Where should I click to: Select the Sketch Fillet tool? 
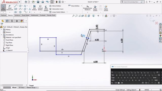(x=25, y=12)
